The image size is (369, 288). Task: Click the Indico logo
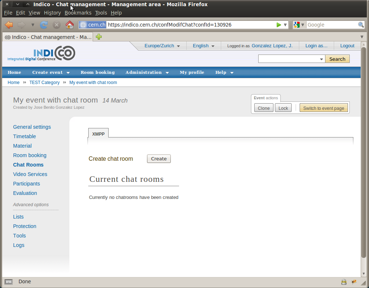pos(41,53)
